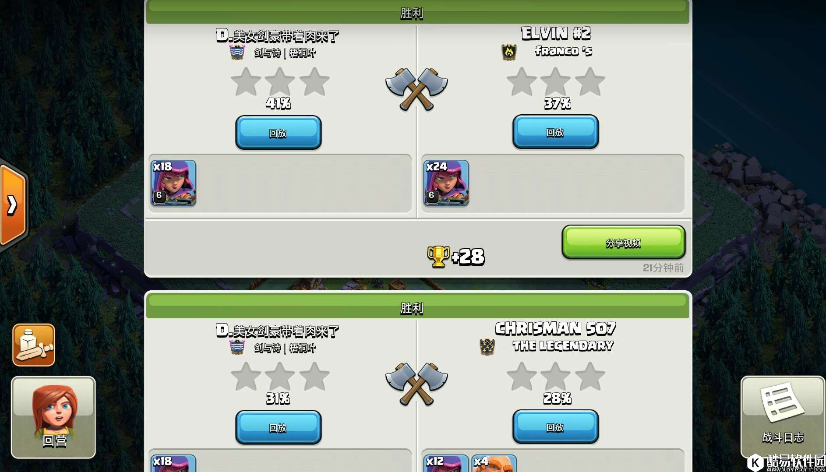Click the first 胜利 victory header bar
The image size is (826, 472).
pos(418,12)
